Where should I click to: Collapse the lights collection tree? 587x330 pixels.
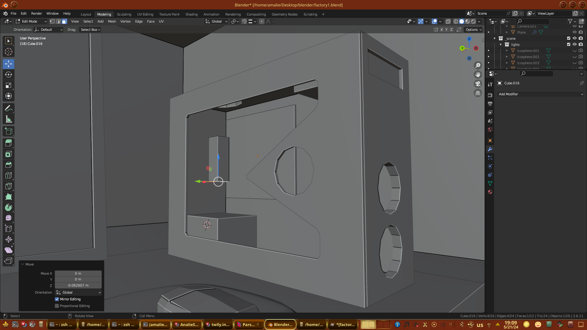coord(501,45)
